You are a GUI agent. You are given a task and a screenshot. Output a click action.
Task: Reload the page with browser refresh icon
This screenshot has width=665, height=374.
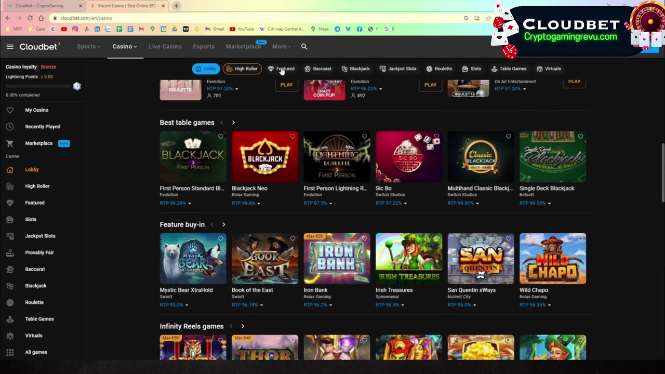pos(30,18)
